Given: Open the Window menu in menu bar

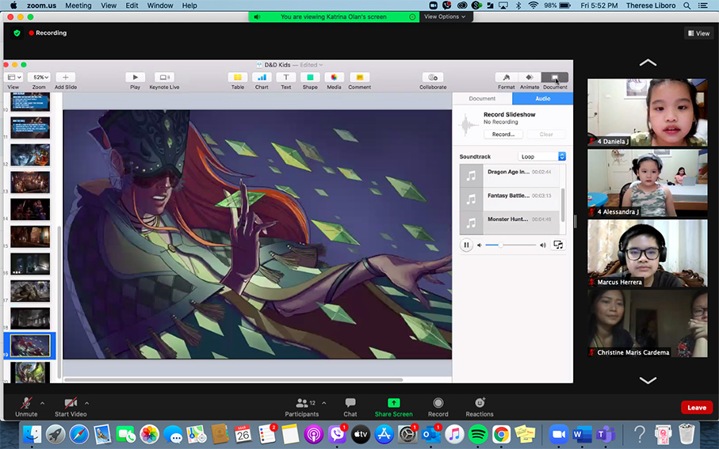Looking at the screenshot, I should 160,6.
